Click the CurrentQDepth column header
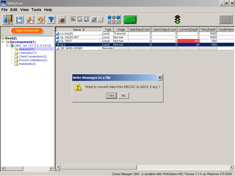 click(x=189, y=30)
